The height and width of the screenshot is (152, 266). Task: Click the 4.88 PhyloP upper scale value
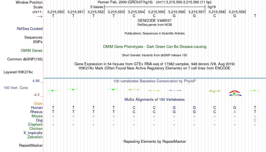pyautogui.click(x=36, y=81)
